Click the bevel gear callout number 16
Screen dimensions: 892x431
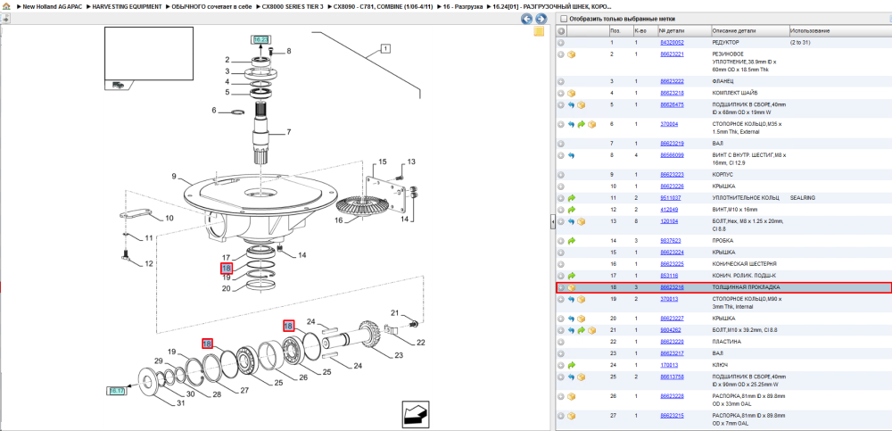pyautogui.click(x=339, y=220)
